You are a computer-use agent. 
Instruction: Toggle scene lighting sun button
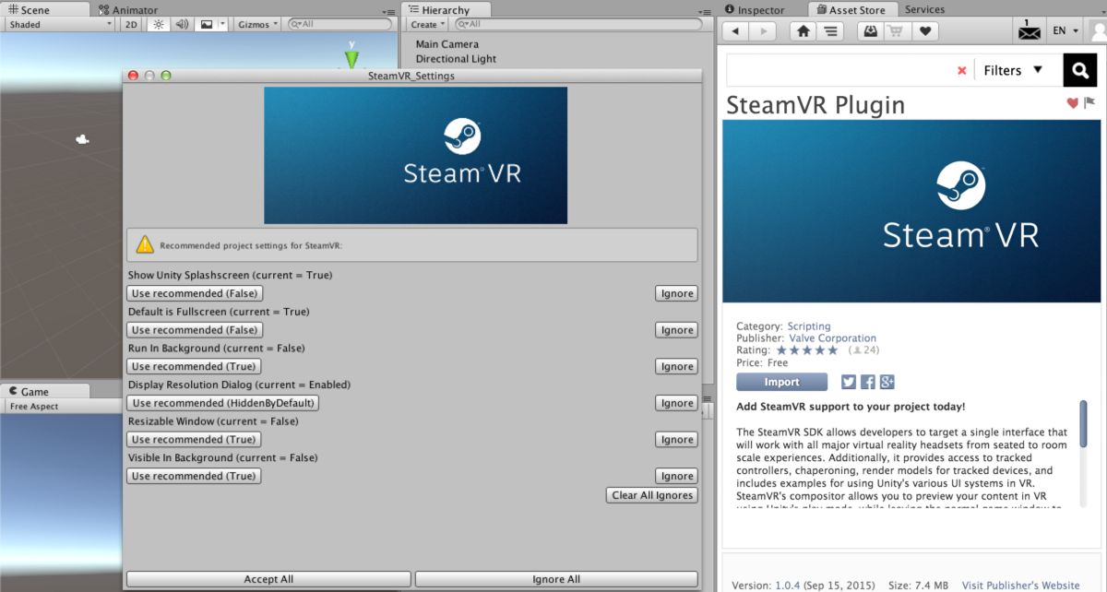tap(158, 25)
